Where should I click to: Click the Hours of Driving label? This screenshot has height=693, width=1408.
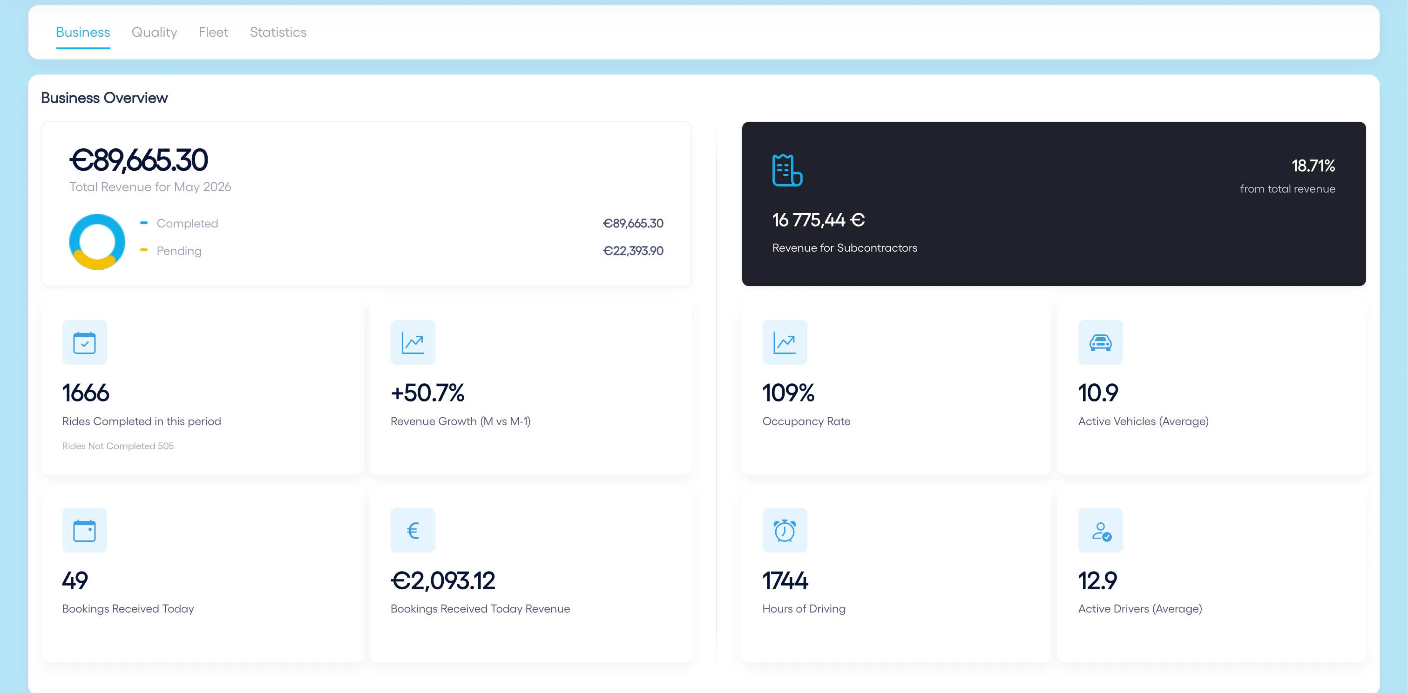click(804, 609)
